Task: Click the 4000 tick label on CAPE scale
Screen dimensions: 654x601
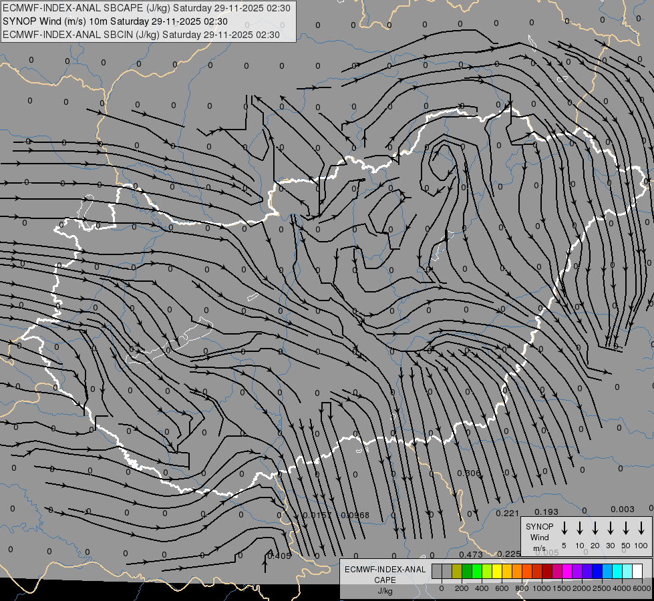Action: [622, 588]
